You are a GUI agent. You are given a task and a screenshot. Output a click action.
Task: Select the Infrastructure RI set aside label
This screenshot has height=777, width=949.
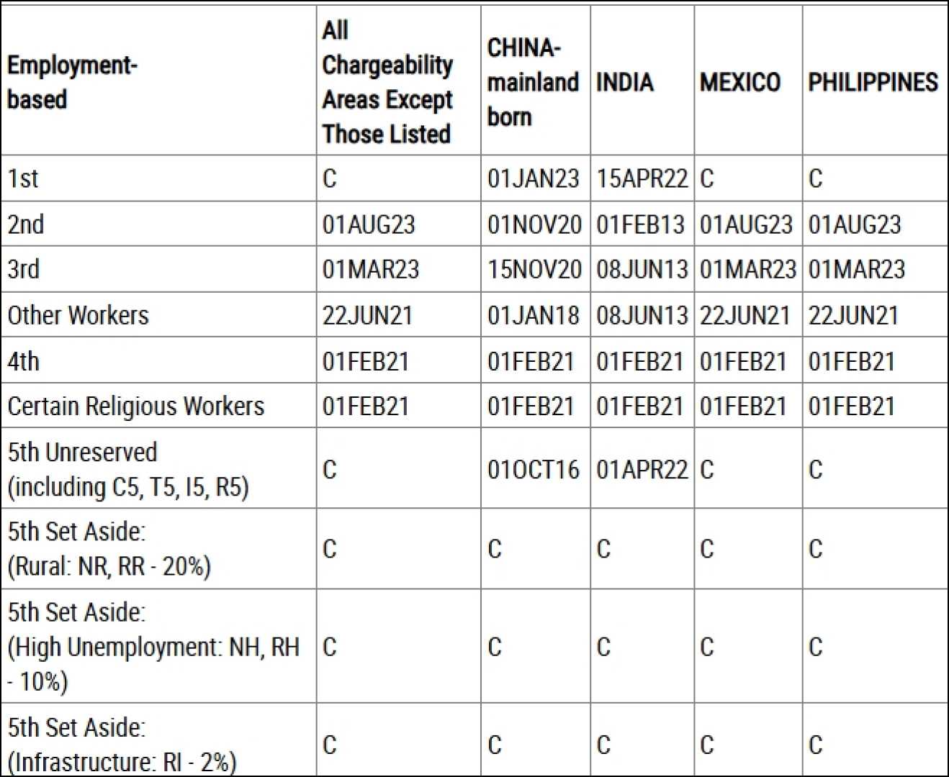pyautogui.click(x=122, y=745)
